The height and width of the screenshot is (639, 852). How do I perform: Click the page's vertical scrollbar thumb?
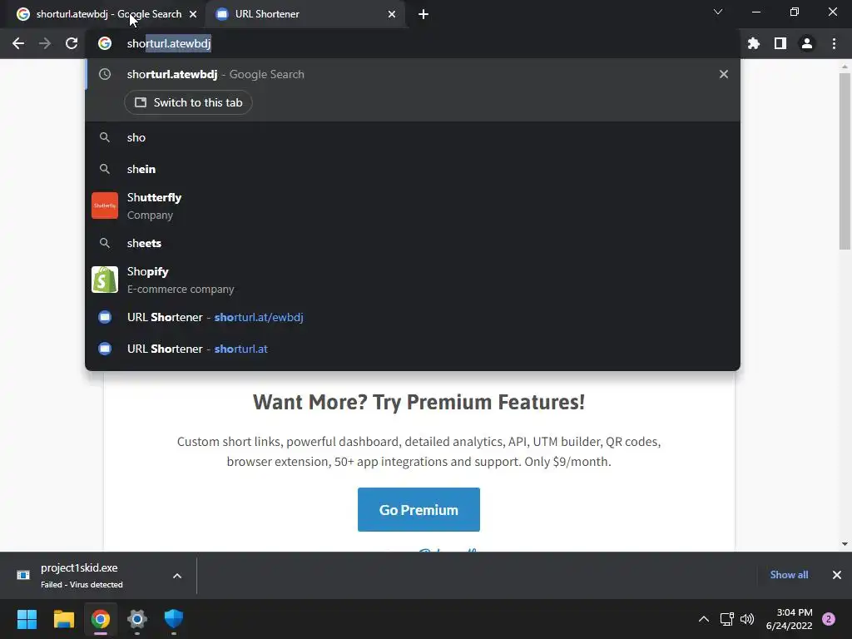click(845, 162)
